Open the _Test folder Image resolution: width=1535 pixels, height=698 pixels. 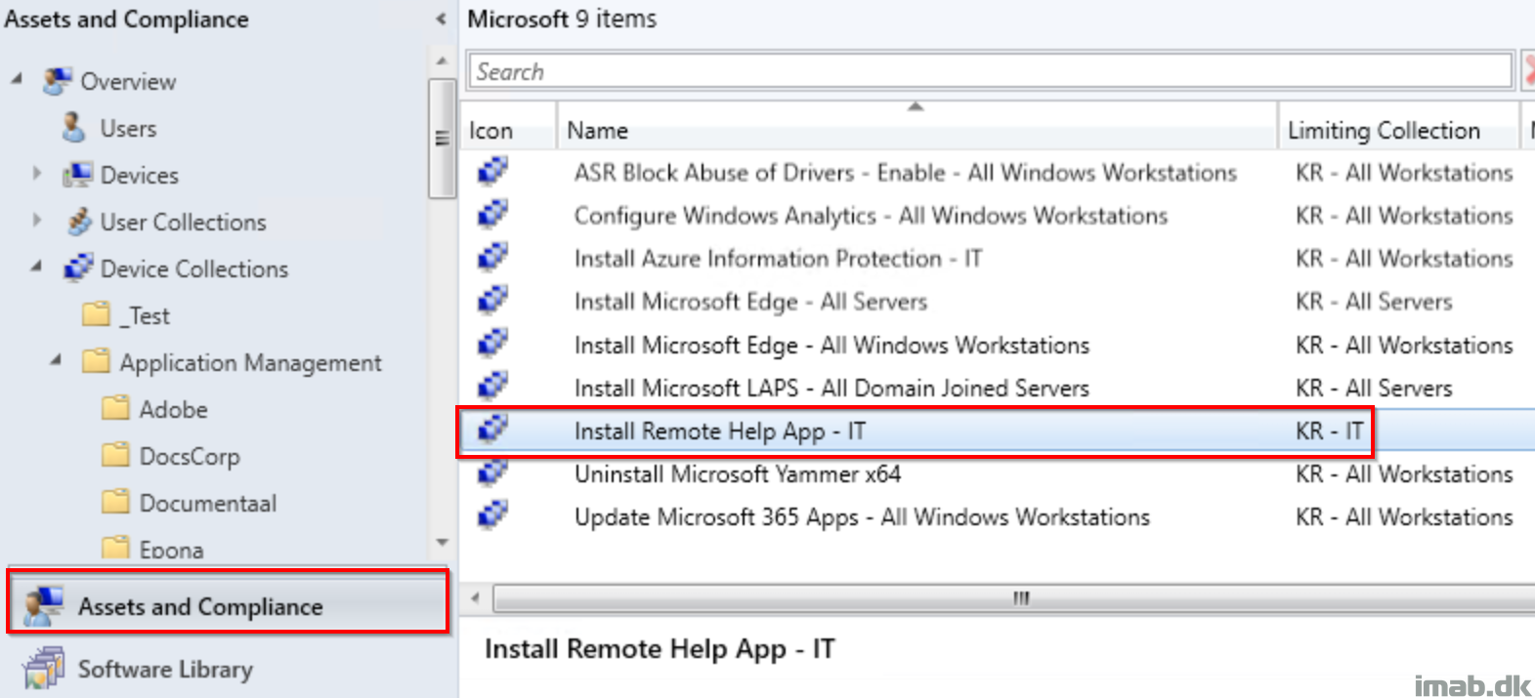[x=145, y=315]
